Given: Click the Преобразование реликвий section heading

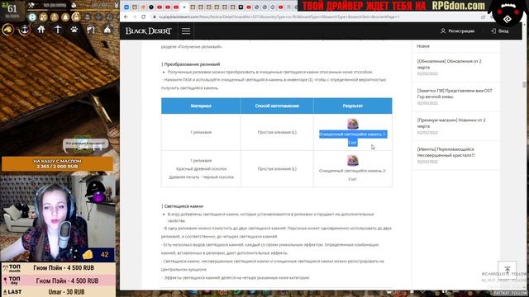Looking at the screenshot, I should [191, 64].
